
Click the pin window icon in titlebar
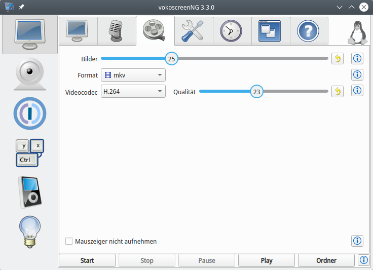coord(21,7)
